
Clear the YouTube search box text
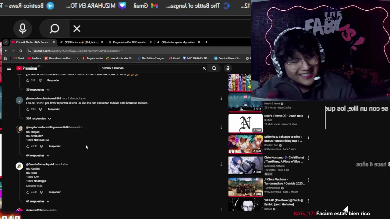(x=204, y=68)
